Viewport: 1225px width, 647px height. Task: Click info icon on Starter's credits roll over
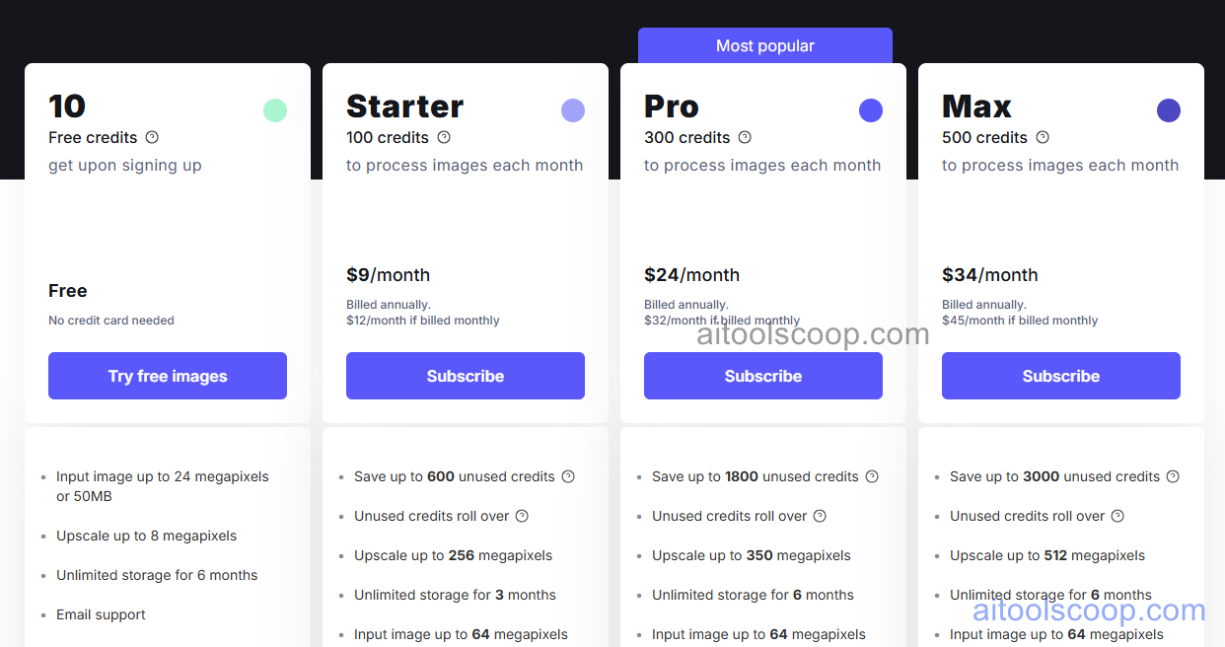523,516
